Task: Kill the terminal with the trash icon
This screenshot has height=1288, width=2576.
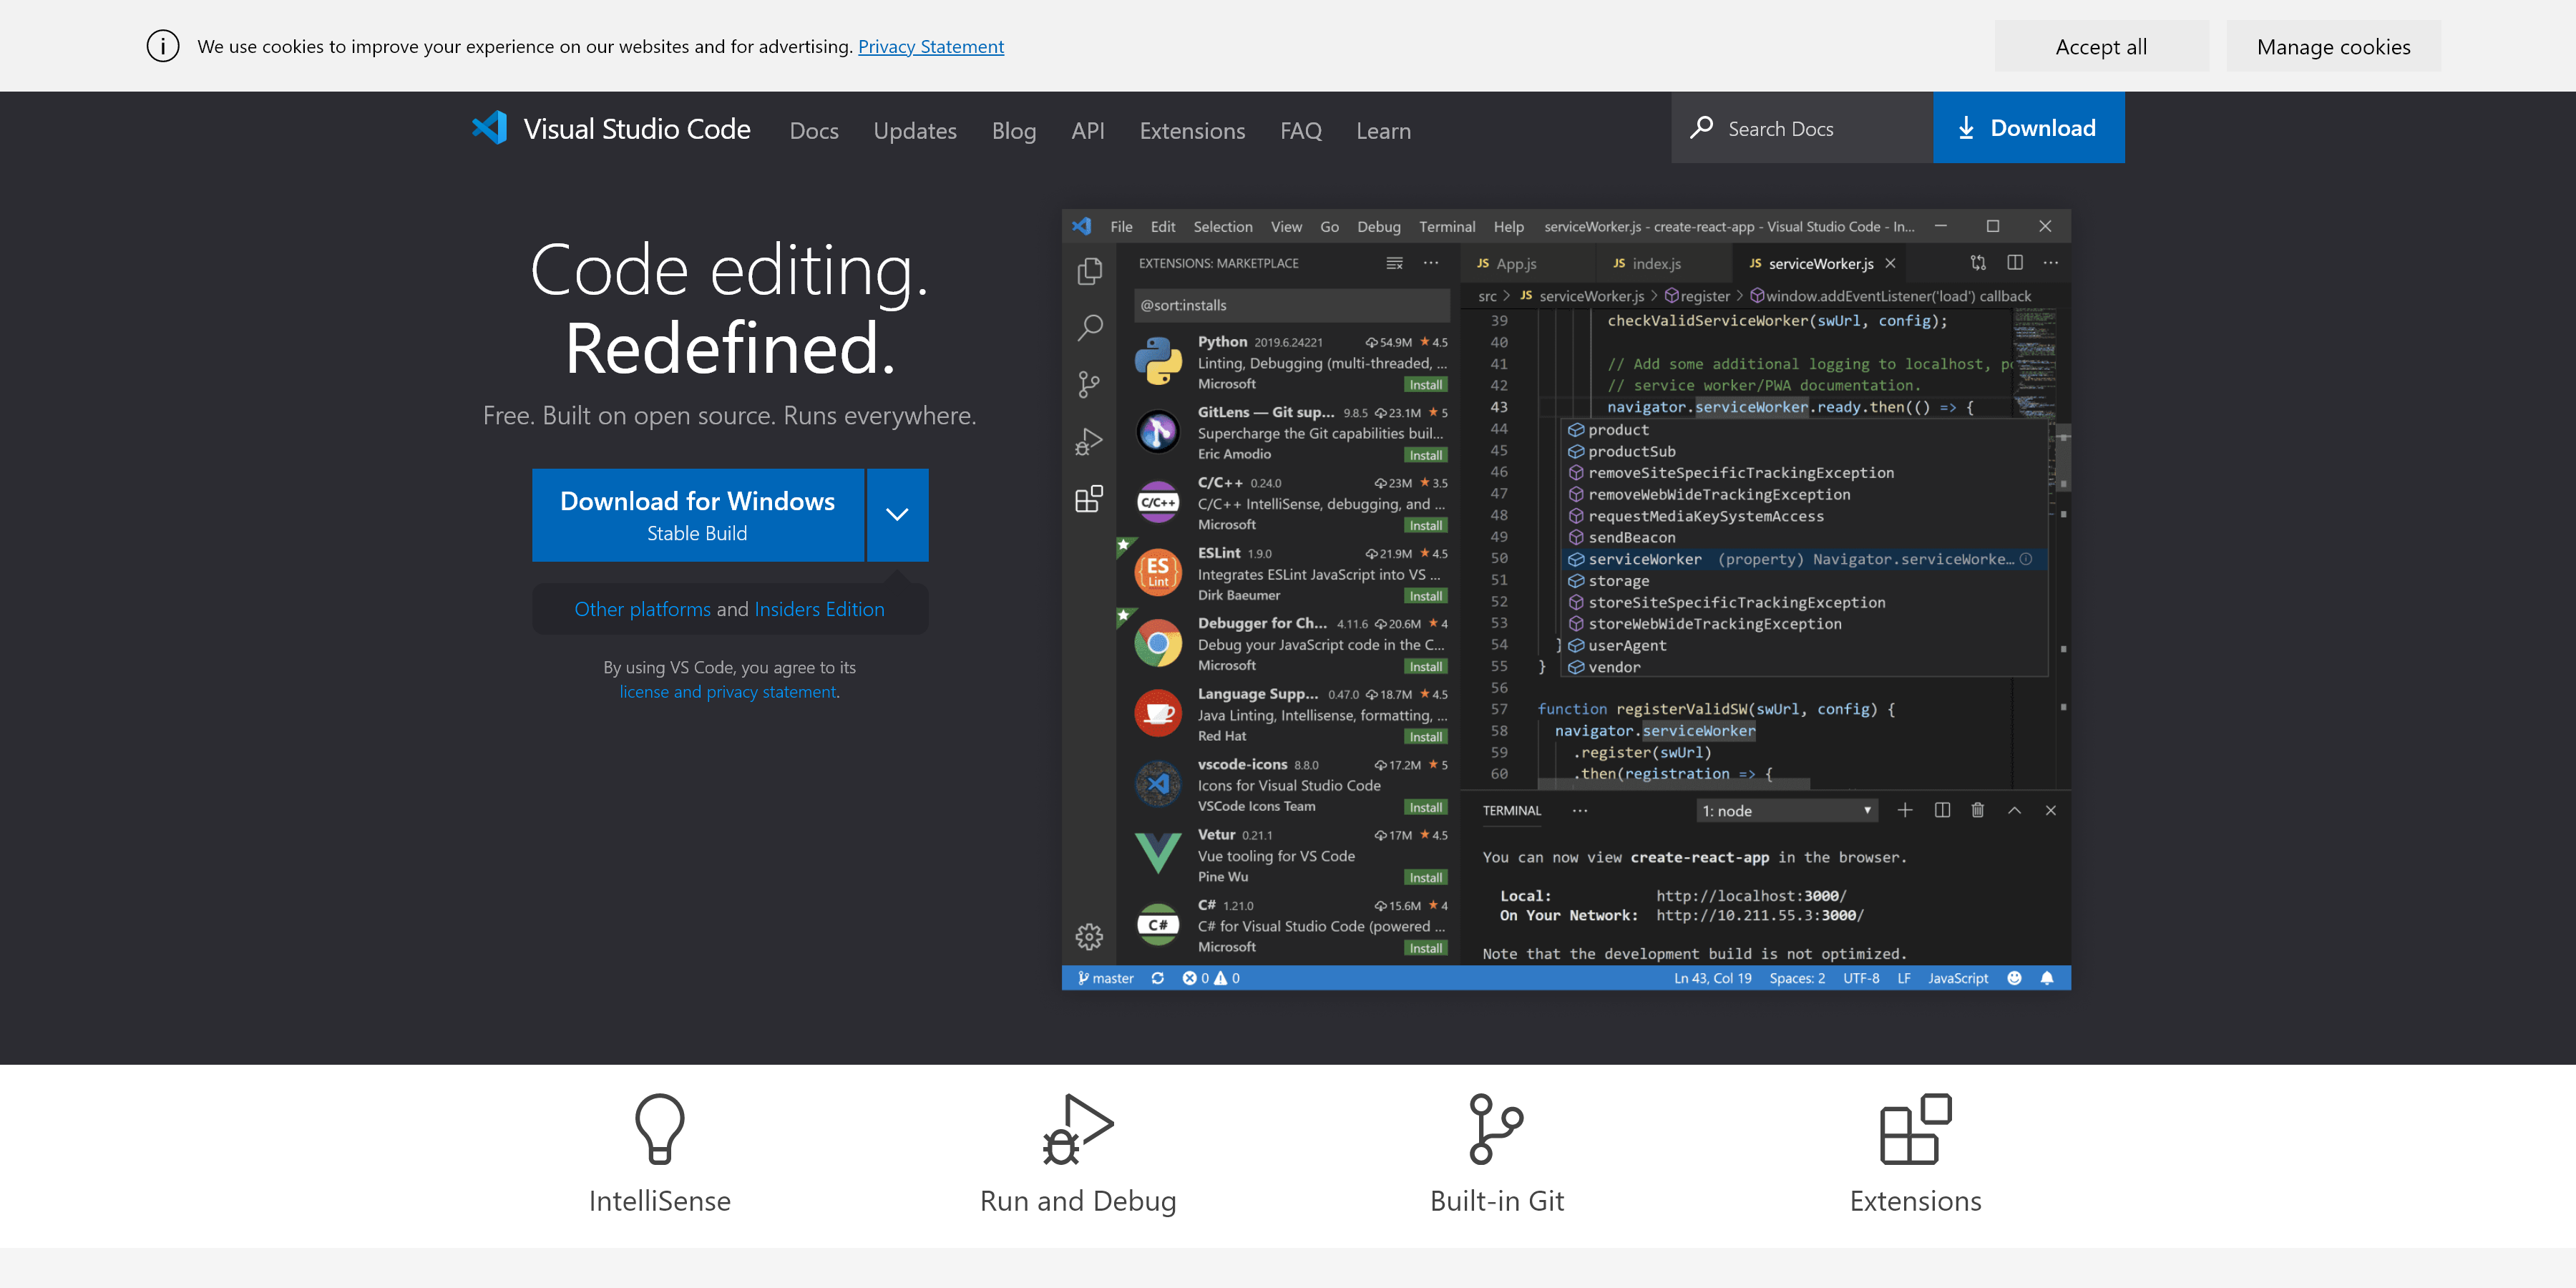Action: click(1977, 810)
